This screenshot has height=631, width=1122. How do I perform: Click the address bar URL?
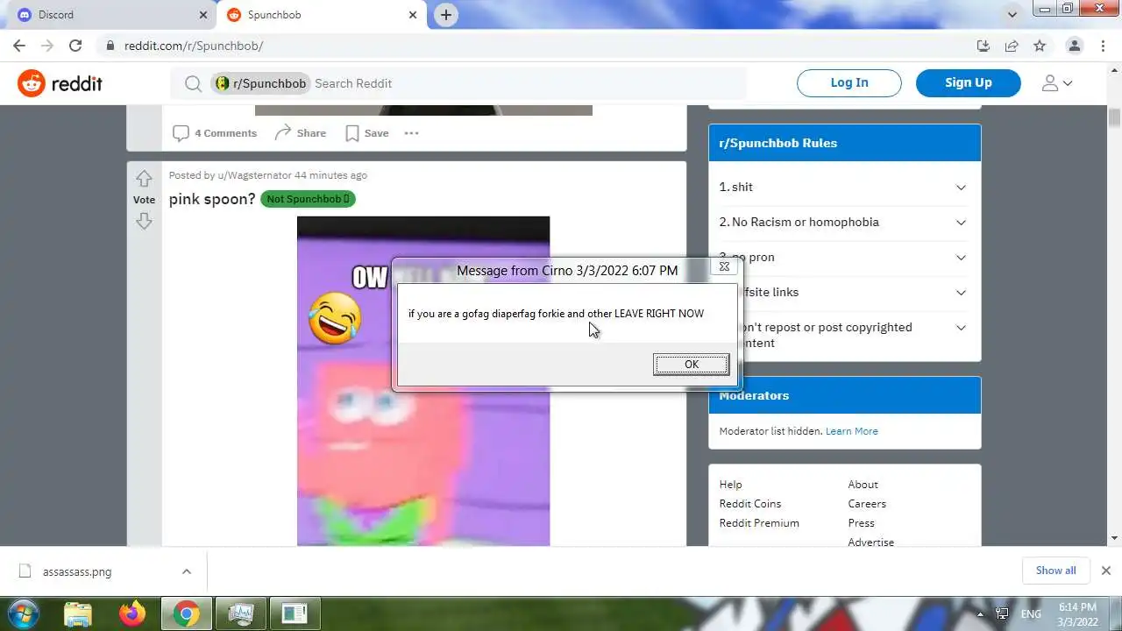pos(194,46)
